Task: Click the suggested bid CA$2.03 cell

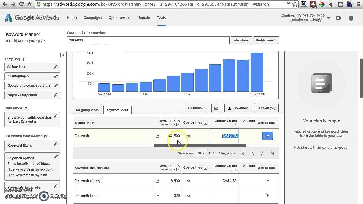Action: pos(224,136)
